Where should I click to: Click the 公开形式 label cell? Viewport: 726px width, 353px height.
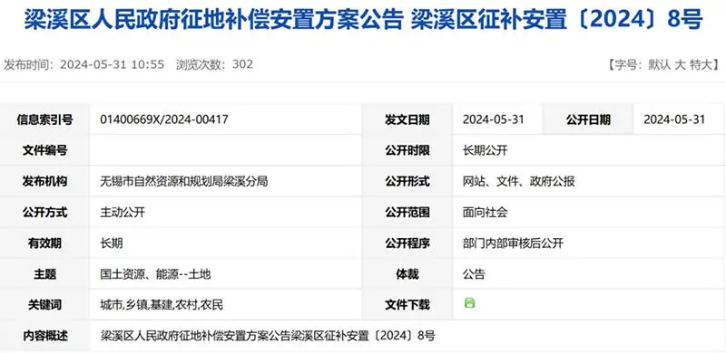coord(407,181)
